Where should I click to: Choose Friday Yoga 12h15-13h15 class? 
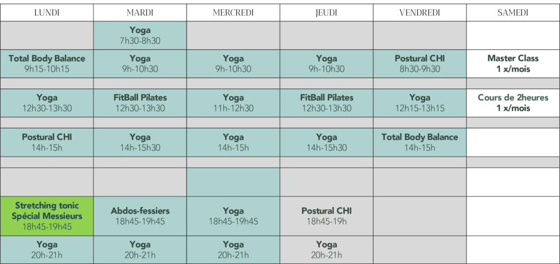419,103
